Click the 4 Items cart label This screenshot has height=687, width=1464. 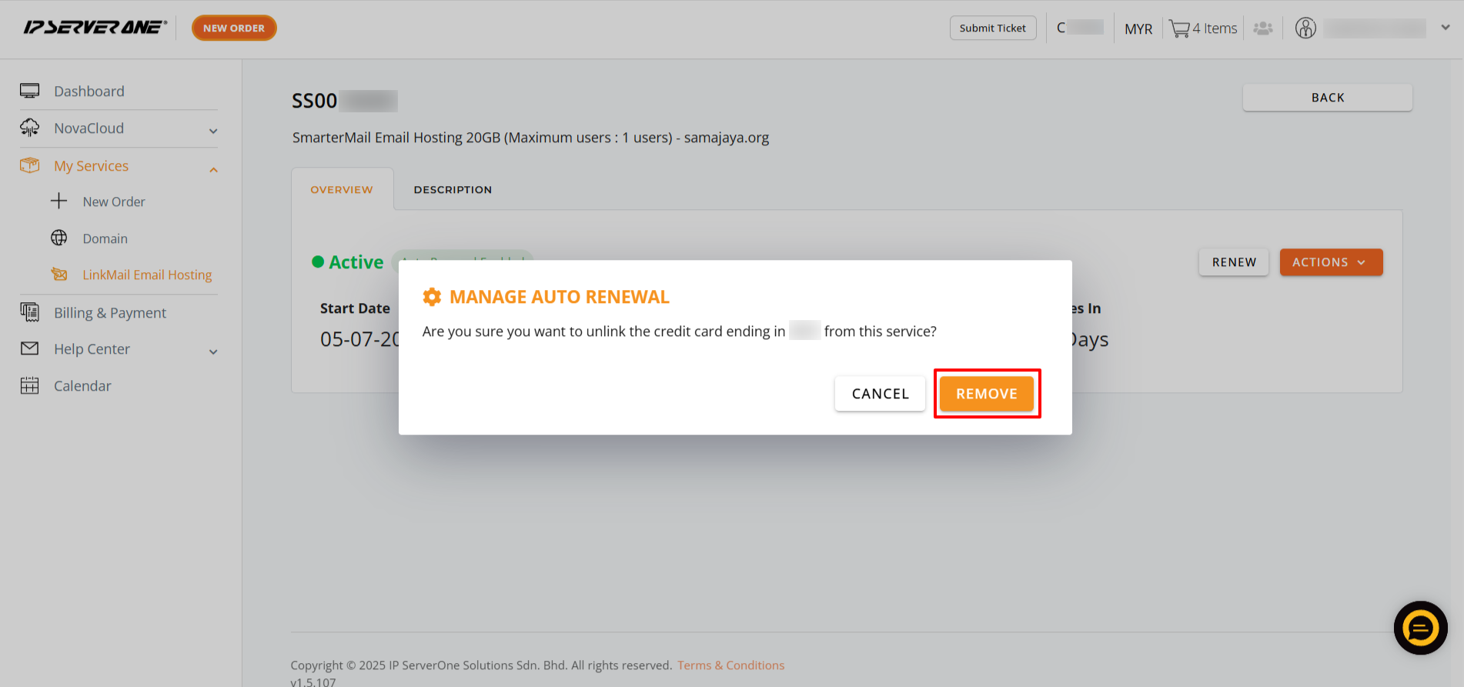[x=1215, y=28]
